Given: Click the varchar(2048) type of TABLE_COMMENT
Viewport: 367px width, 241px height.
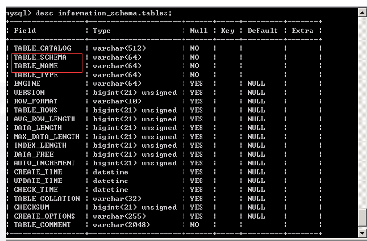Looking at the screenshot, I should click(122, 225).
